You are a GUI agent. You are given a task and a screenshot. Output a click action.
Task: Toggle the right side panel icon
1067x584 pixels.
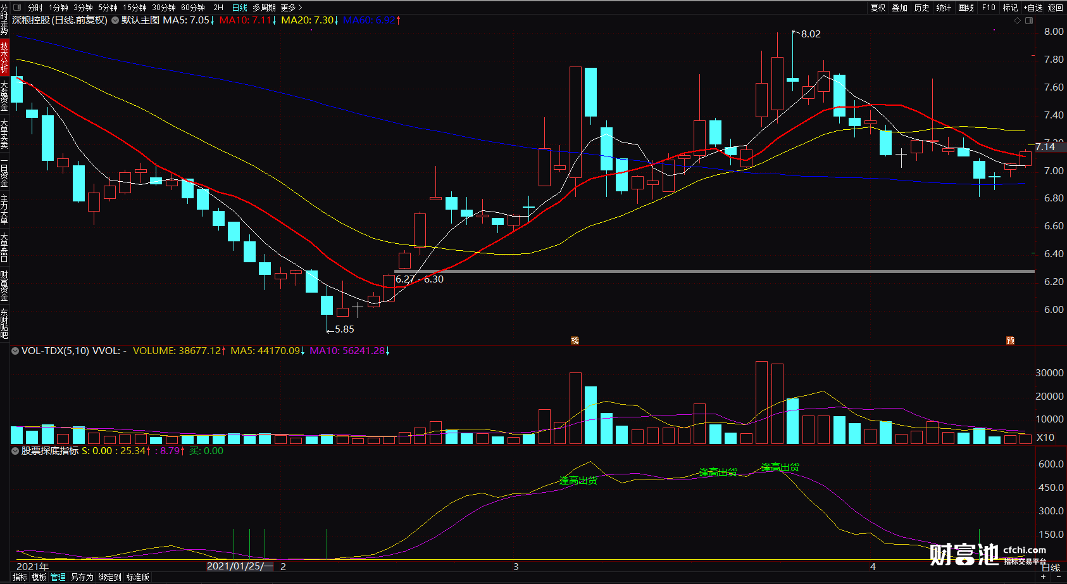tap(1029, 21)
